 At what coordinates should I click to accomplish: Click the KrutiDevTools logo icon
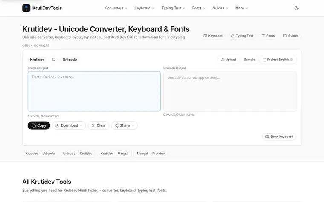tap(26, 8)
